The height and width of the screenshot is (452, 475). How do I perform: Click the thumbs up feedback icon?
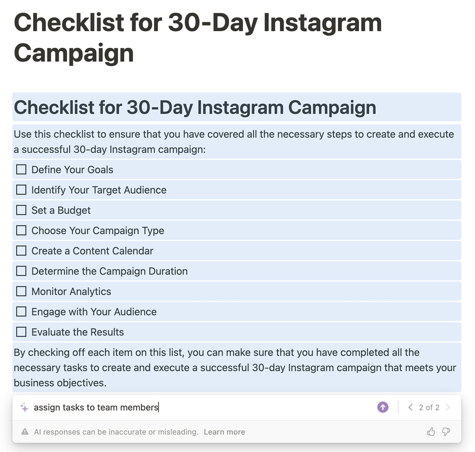[431, 432]
